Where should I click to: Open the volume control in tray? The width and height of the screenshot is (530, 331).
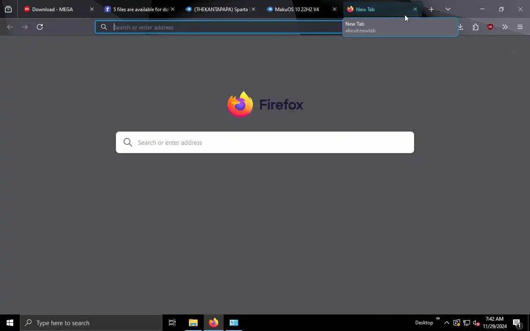(476, 323)
